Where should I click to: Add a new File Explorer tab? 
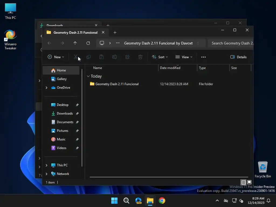[x=115, y=33]
